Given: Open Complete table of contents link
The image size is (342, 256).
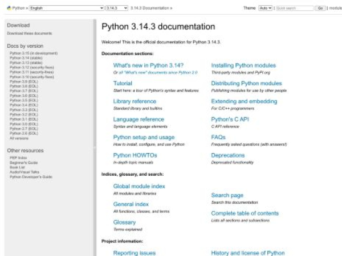Looking at the screenshot, I should (245, 213).
